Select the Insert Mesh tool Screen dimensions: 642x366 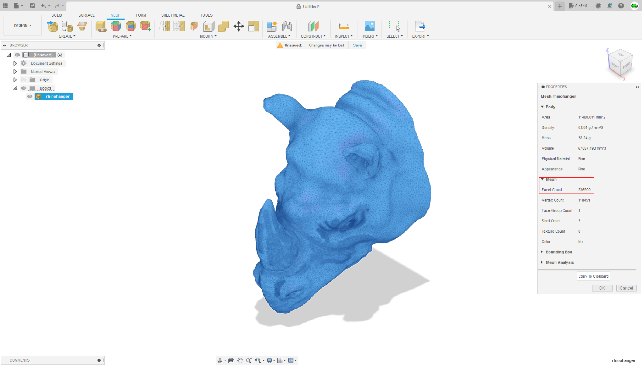point(53,26)
